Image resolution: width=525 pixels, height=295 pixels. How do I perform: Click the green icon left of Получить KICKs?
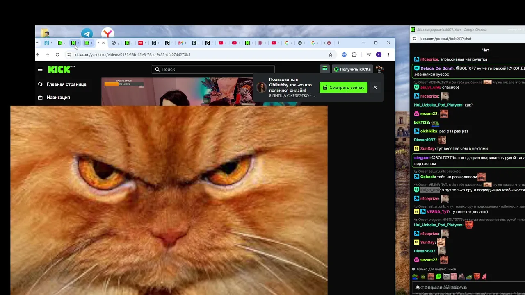325,69
